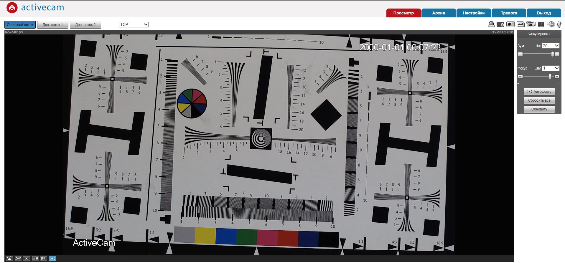565x263 pixels.
Task: Open the Зум Шаг dropdown showing 20
Action: coord(551,46)
